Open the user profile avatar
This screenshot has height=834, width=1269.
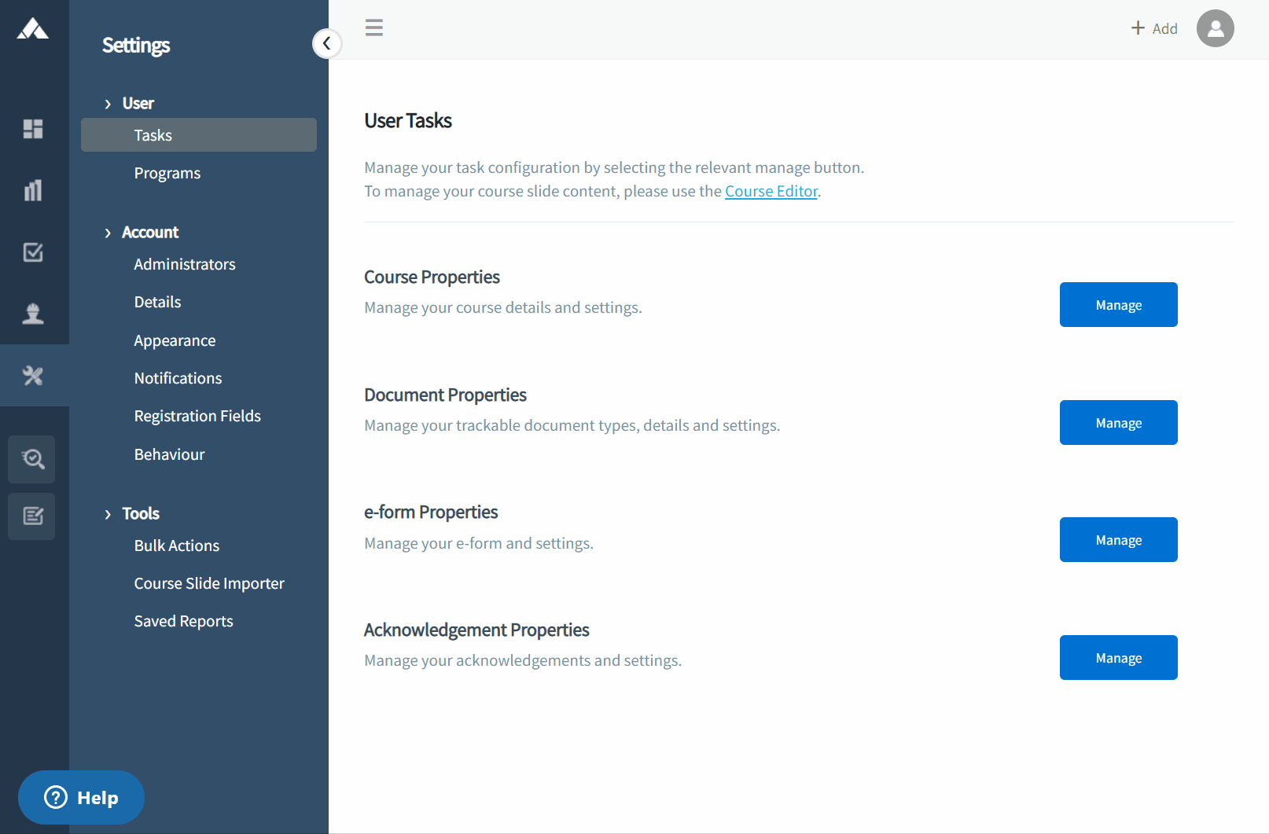coord(1215,28)
